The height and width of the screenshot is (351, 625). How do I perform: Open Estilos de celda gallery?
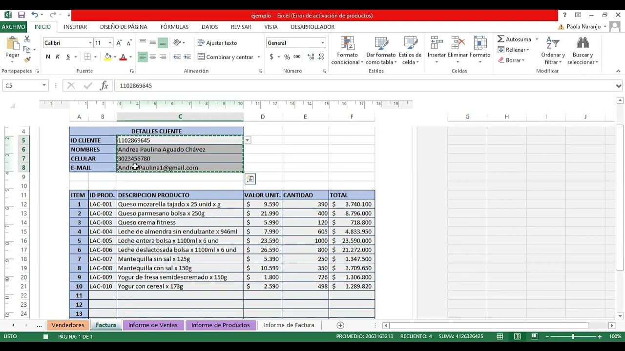click(410, 51)
